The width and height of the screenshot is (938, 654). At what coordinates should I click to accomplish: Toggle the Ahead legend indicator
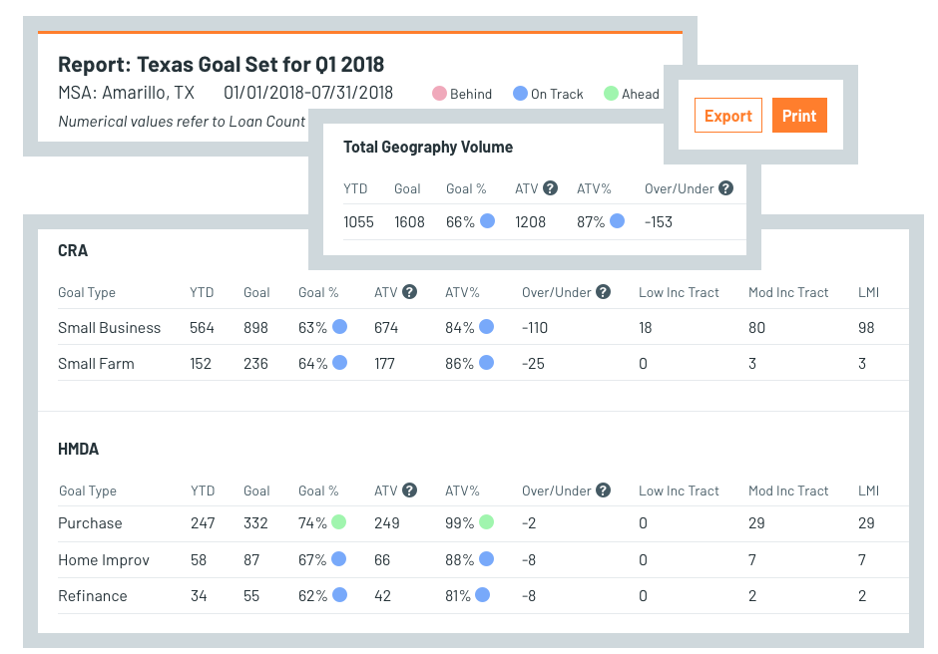tap(610, 94)
